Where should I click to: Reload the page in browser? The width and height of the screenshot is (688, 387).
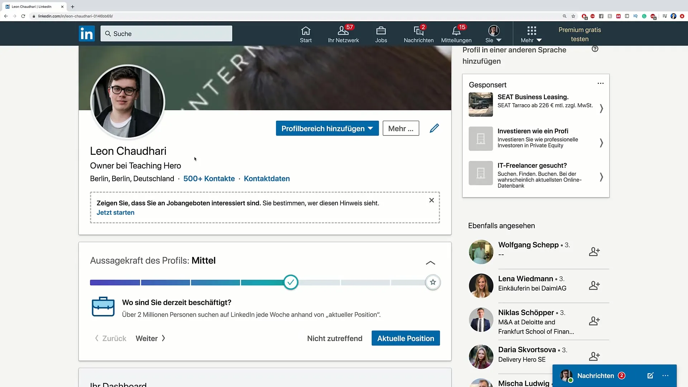point(23,16)
